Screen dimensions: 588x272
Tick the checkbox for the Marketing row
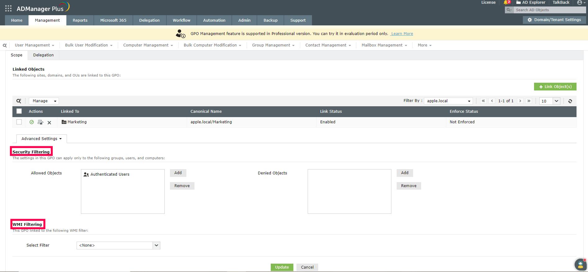click(x=19, y=122)
